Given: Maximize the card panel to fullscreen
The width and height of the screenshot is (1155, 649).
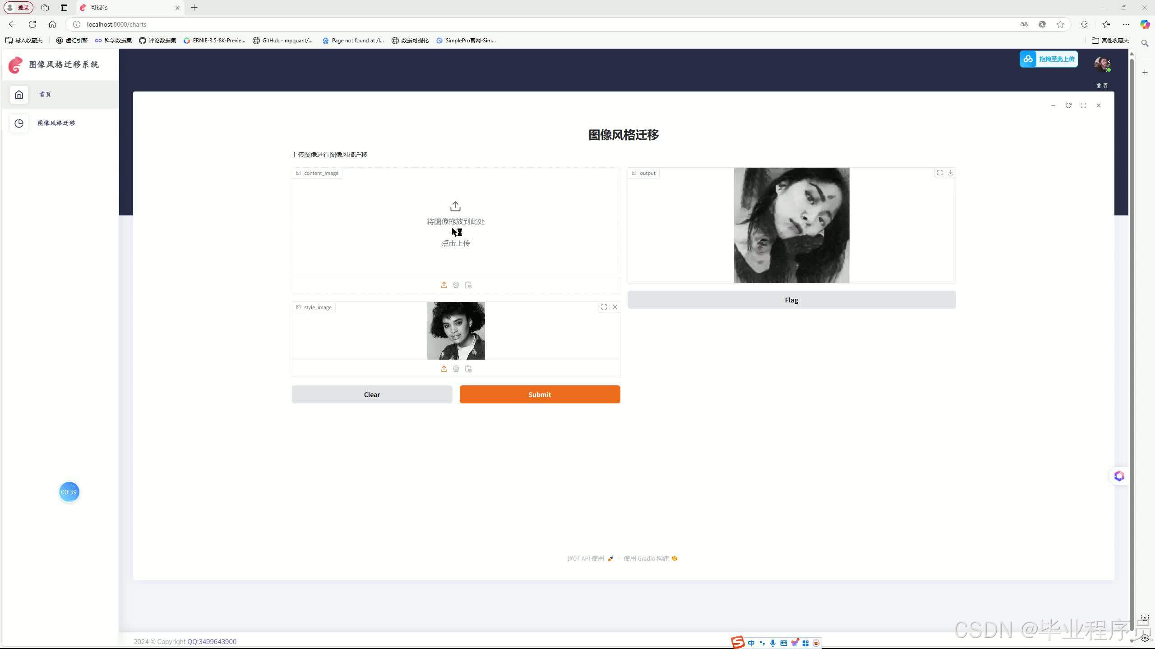Looking at the screenshot, I should [x=1084, y=105].
